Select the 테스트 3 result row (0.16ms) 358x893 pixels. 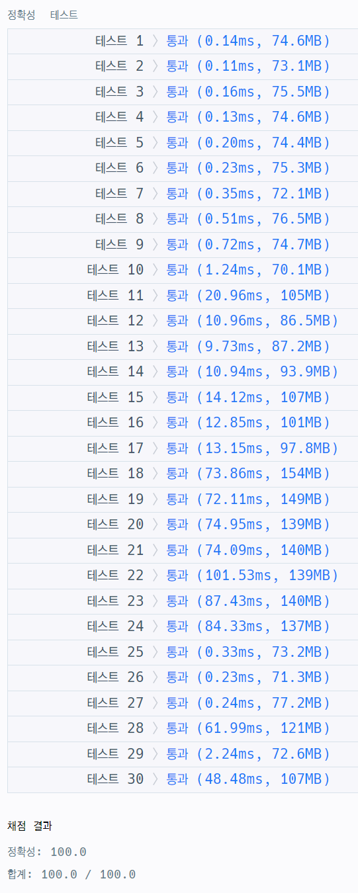coord(183,92)
